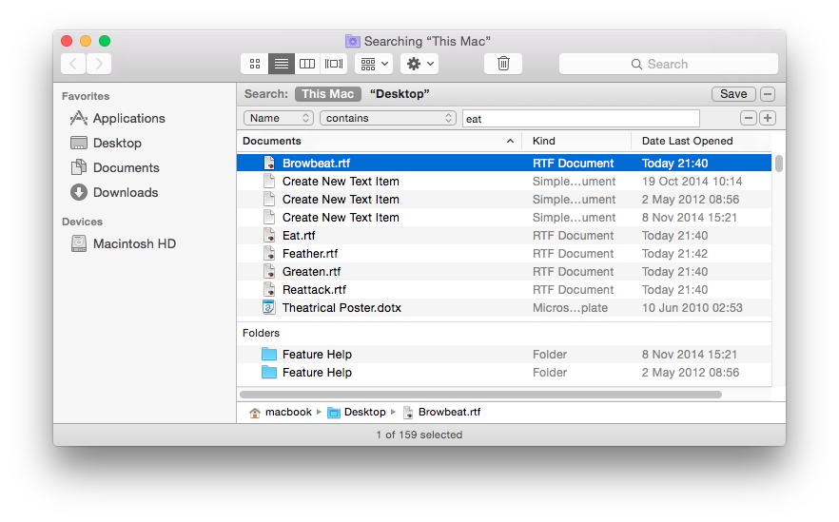Sort by the Documents column header

[379, 141]
